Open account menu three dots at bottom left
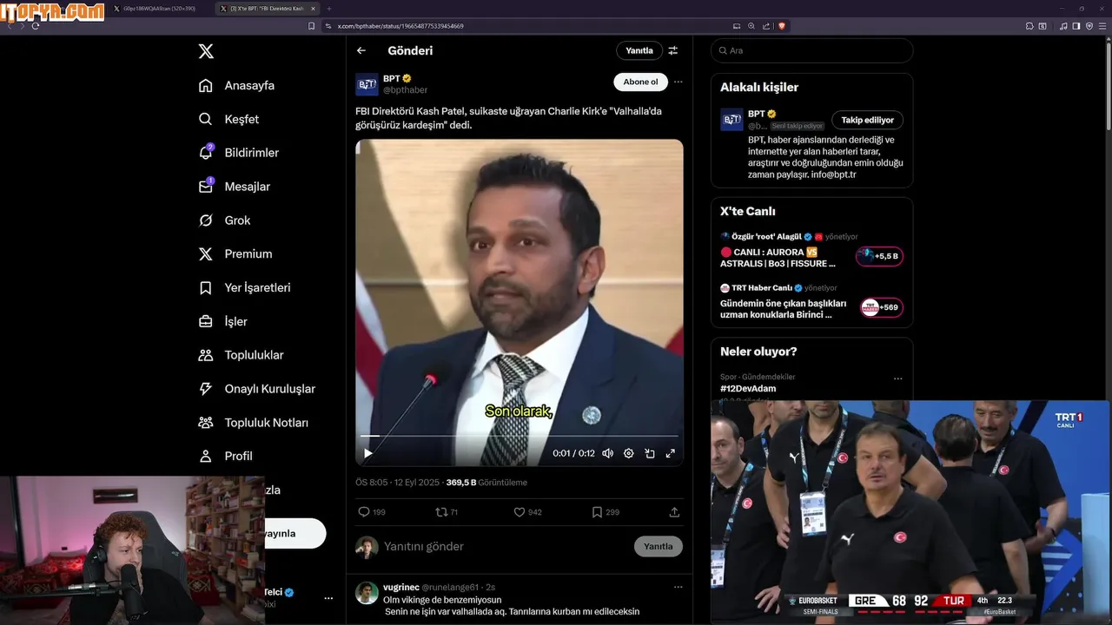 [x=328, y=598]
